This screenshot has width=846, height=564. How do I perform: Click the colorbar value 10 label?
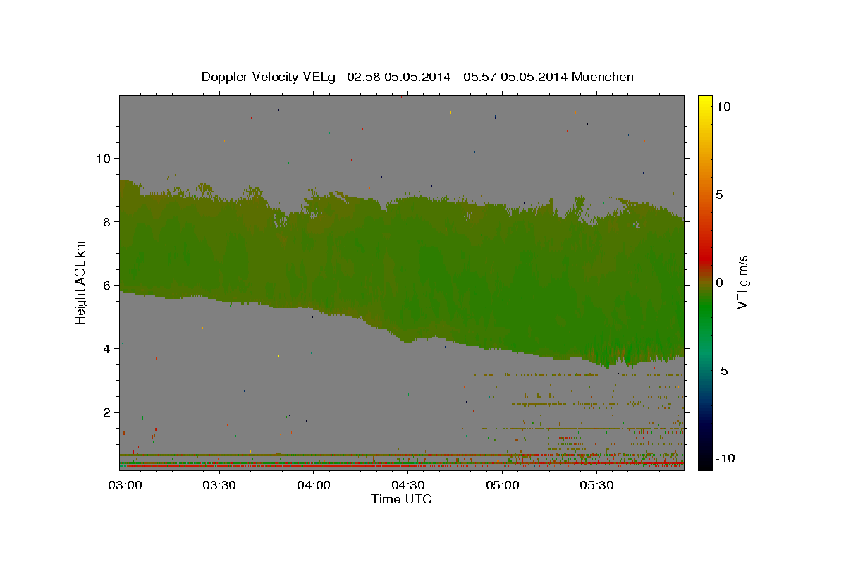tap(723, 106)
